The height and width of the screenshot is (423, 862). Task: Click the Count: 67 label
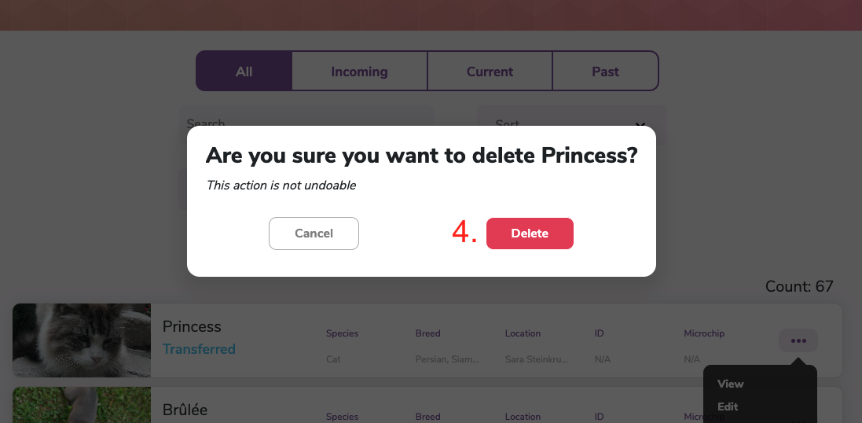coord(799,287)
